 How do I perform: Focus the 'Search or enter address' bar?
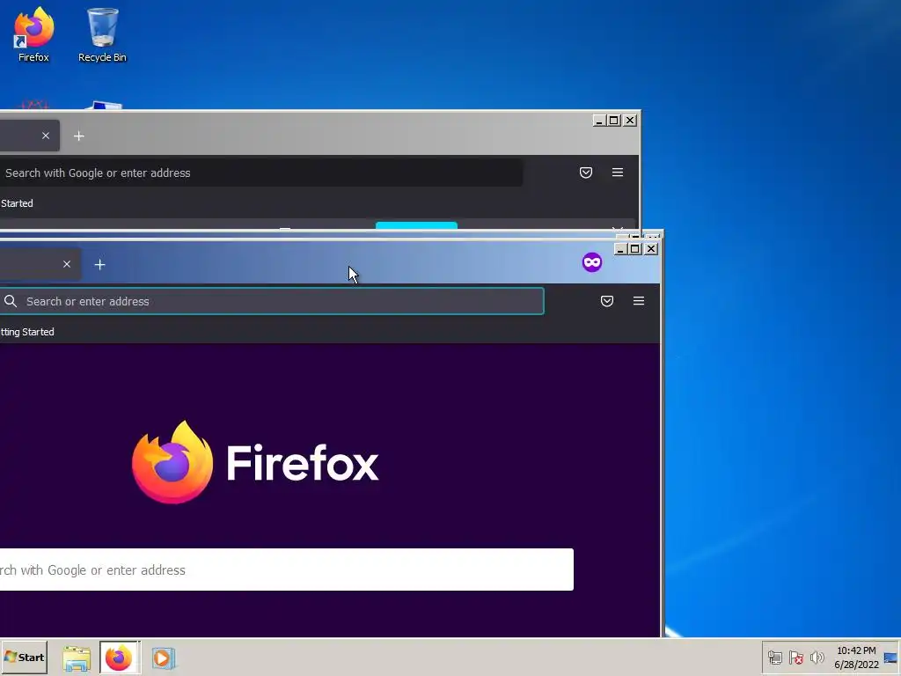pyautogui.click(x=272, y=301)
